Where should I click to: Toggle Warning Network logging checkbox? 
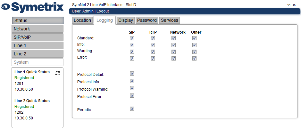pyautogui.click(x=173, y=52)
